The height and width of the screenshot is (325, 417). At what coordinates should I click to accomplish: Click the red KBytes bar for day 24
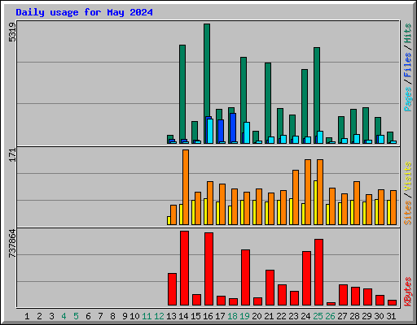(307, 279)
